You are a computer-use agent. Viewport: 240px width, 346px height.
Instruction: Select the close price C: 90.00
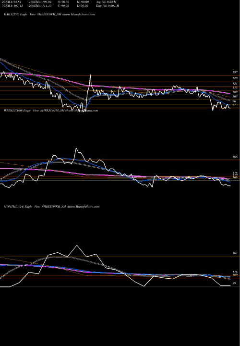point(64,6)
